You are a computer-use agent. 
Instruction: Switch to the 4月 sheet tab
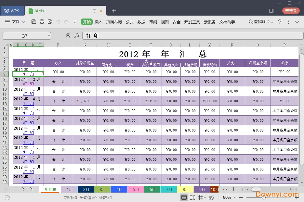(x=119, y=189)
